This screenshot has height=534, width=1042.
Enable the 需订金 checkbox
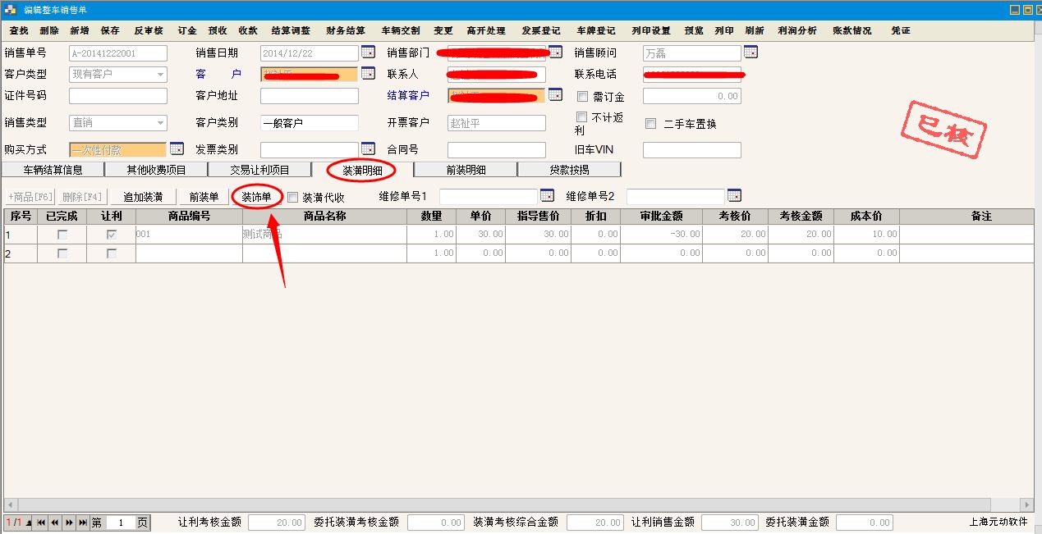tap(583, 96)
